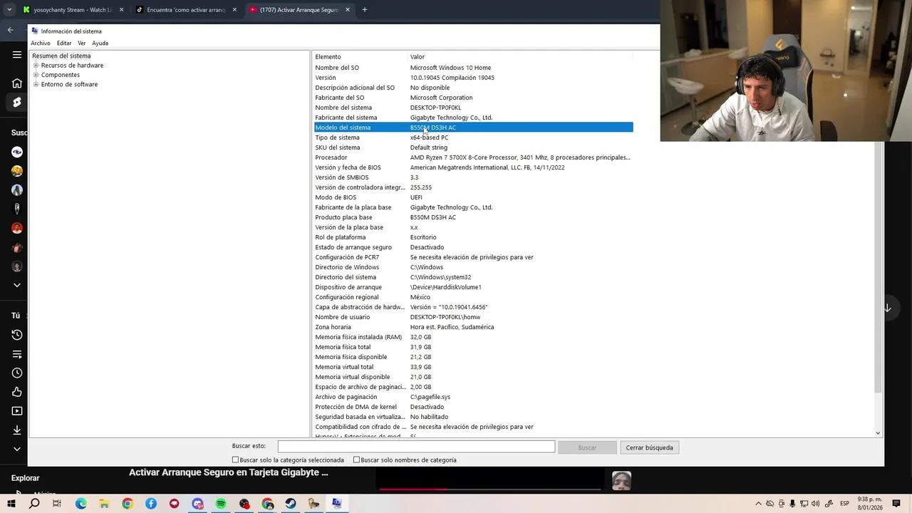Screen dimensions: 912x513
Task: Select the Producto placa base row
Action: [474, 217]
